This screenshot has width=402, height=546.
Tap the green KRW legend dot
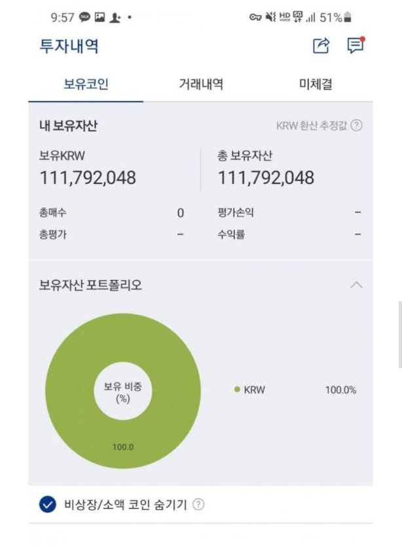coord(237,390)
